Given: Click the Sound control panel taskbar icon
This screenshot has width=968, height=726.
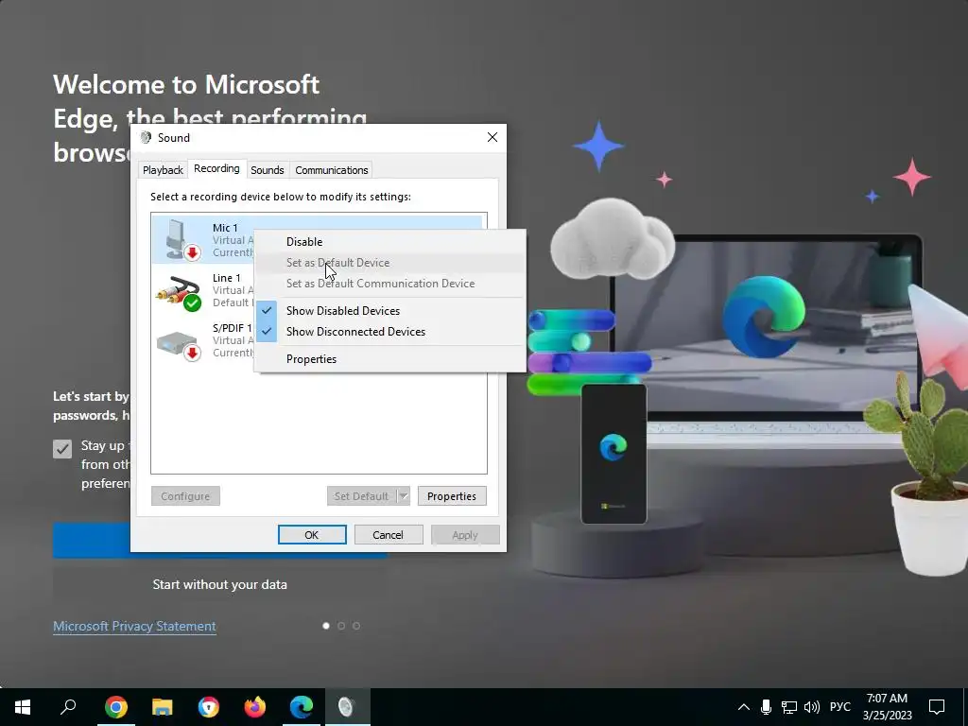Looking at the screenshot, I should (x=348, y=707).
